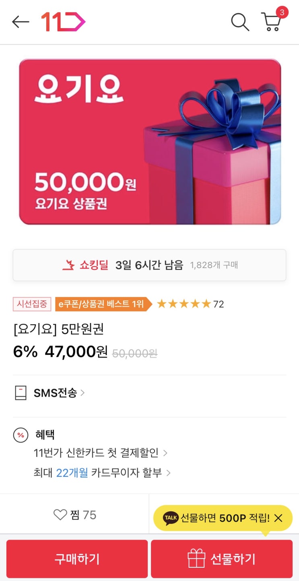Open the shopping cart icon
This screenshot has height=581, width=299.
point(271,22)
